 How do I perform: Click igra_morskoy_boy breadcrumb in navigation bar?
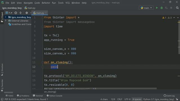click(x=12, y=8)
